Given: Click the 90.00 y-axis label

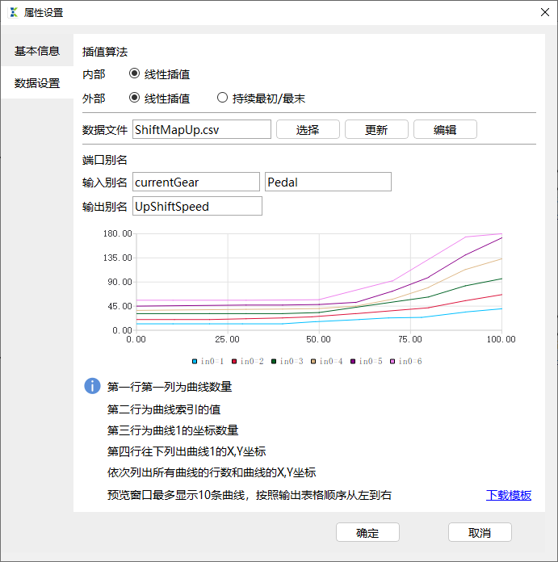Looking at the screenshot, I should (x=120, y=282).
